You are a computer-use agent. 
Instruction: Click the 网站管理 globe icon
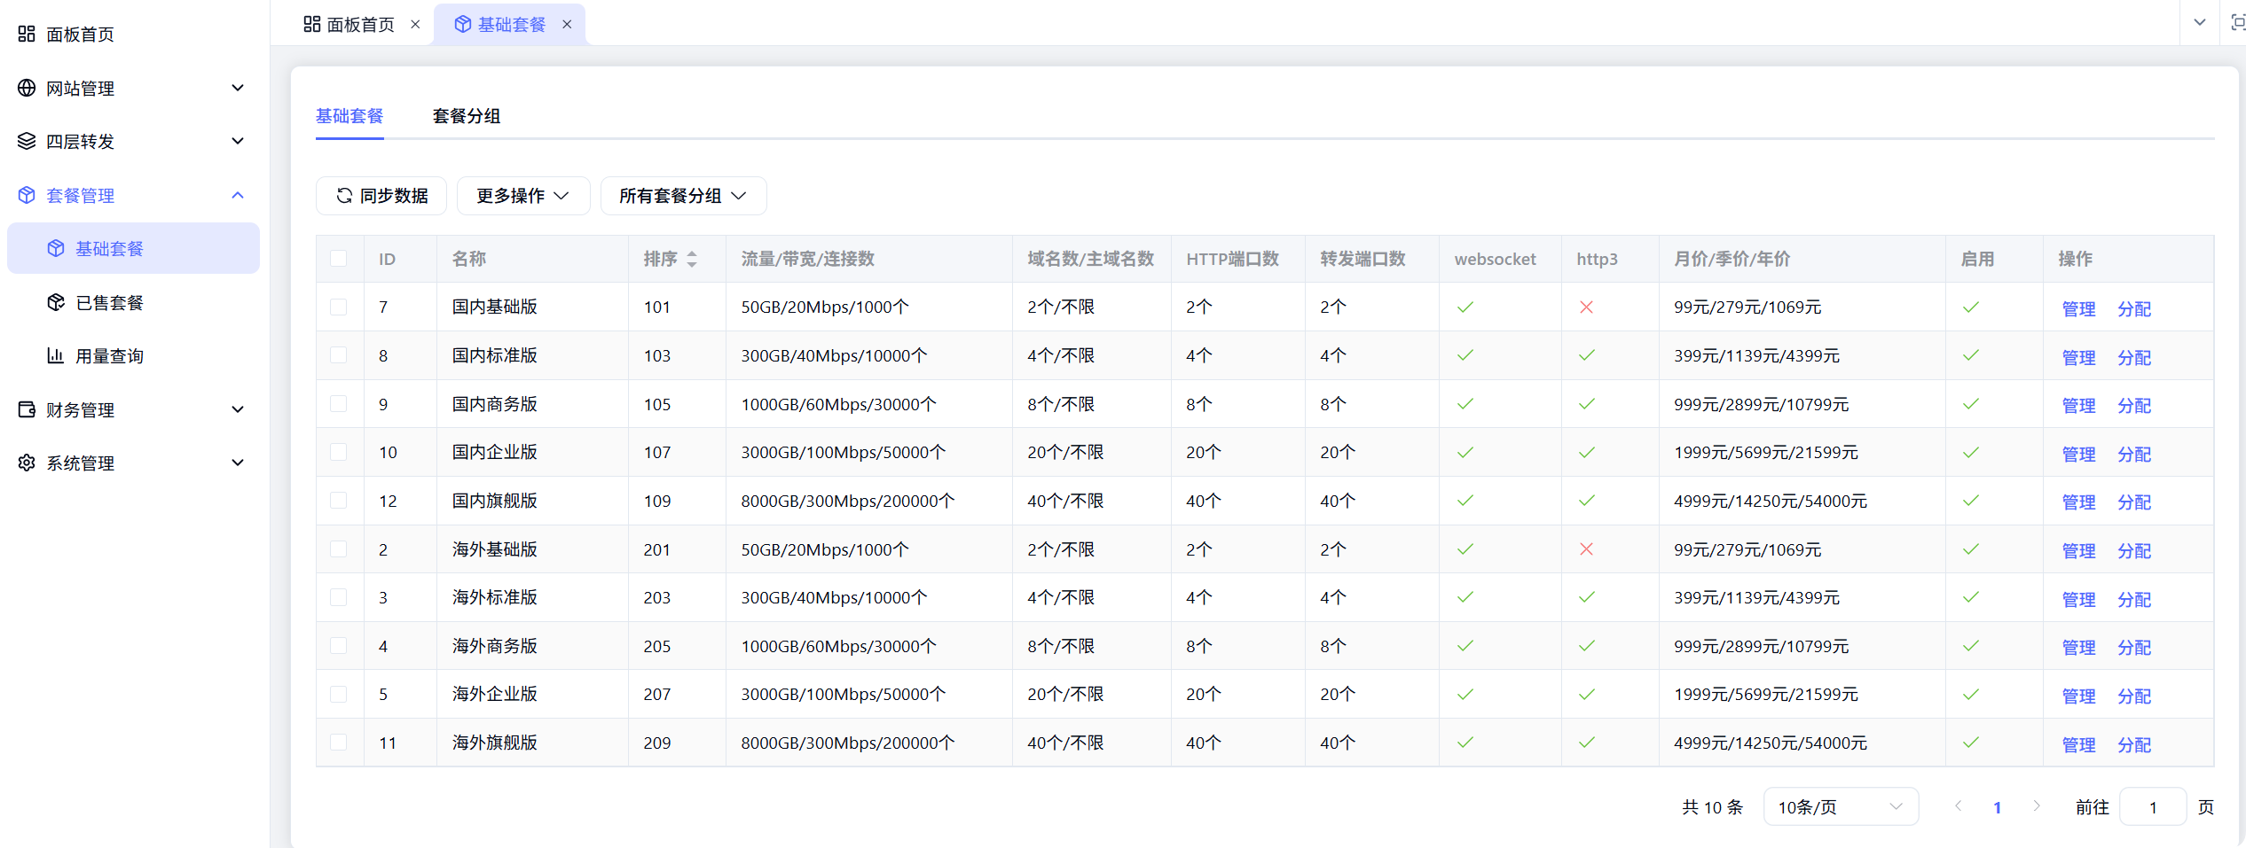27,88
